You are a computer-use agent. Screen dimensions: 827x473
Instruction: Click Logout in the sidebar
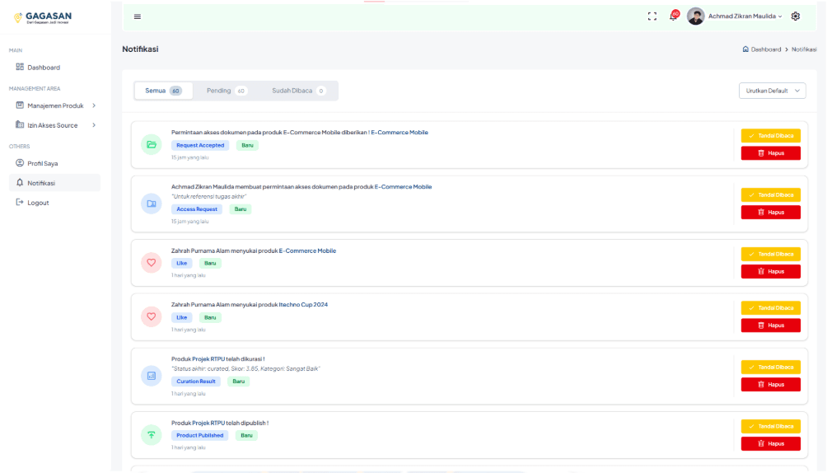[55, 203]
